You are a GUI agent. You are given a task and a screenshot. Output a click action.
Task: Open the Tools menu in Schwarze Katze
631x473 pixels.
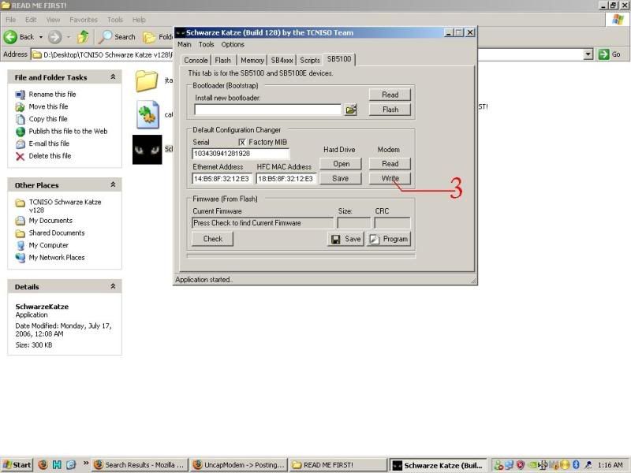pyautogui.click(x=206, y=44)
